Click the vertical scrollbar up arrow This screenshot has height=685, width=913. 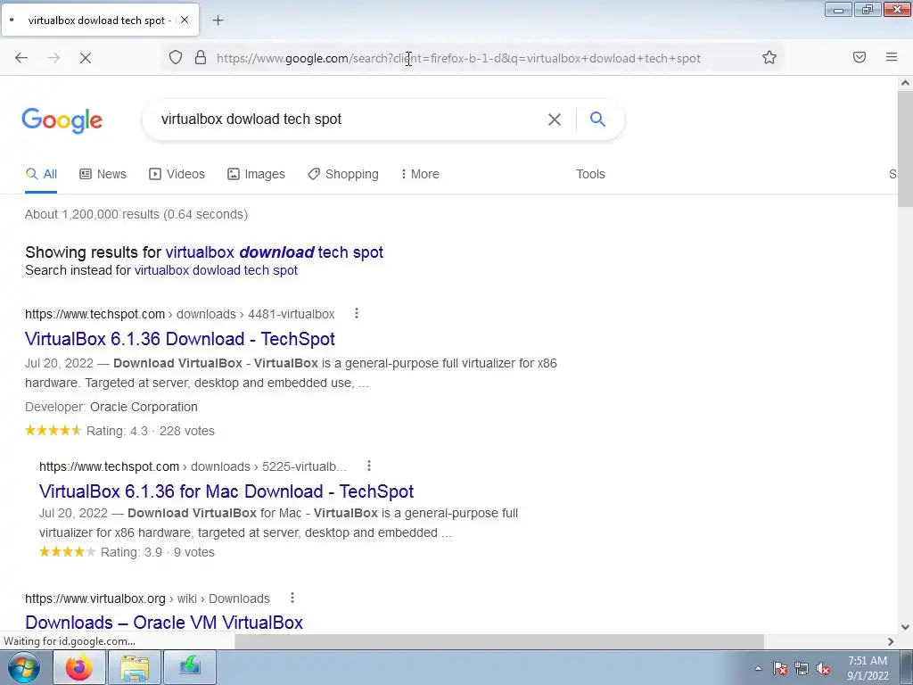905,83
